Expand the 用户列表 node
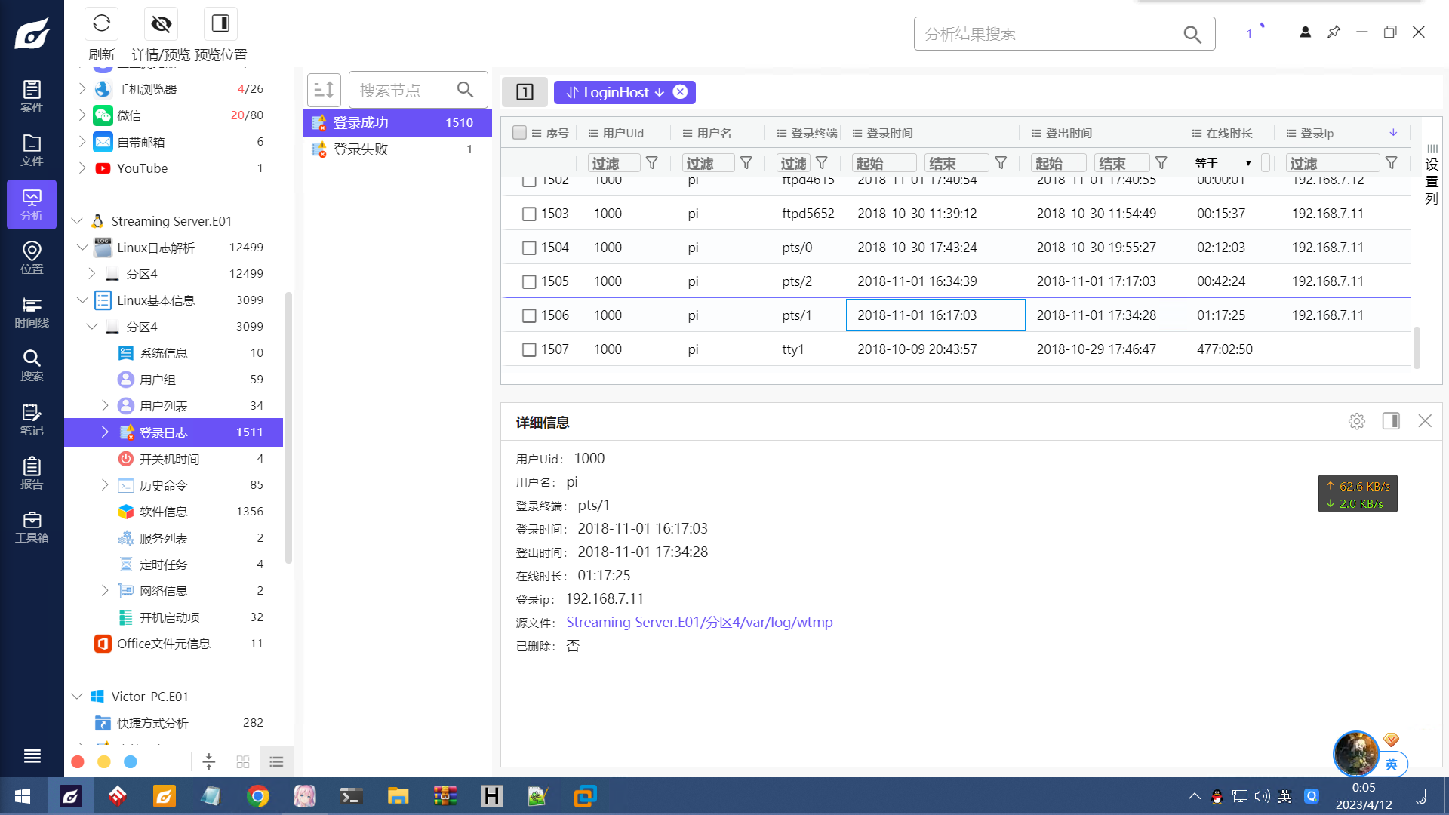The image size is (1449, 815). [105, 406]
